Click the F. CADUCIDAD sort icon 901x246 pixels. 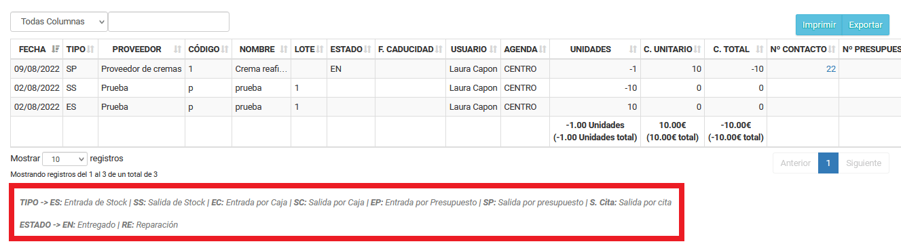[439, 49]
